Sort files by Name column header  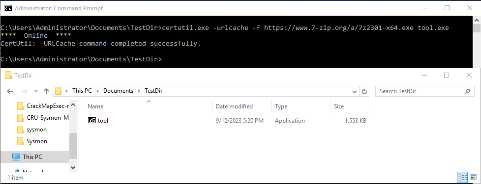tap(95, 106)
